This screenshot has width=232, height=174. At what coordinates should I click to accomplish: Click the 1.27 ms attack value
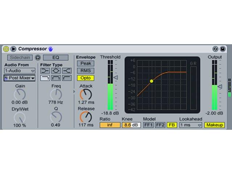[86, 102]
